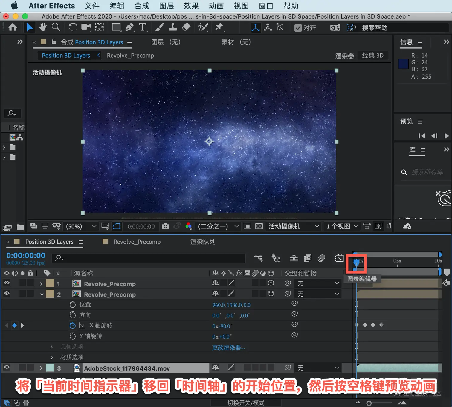This screenshot has width=452, height=407.
Task: Open the 合成 menu
Action: click(x=142, y=6)
